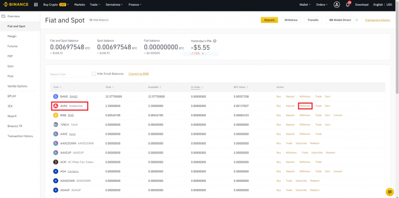Viewport: 399px width, 198px height.
Task: Click info icon next to Wallet Direct
Action: coord(356,20)
